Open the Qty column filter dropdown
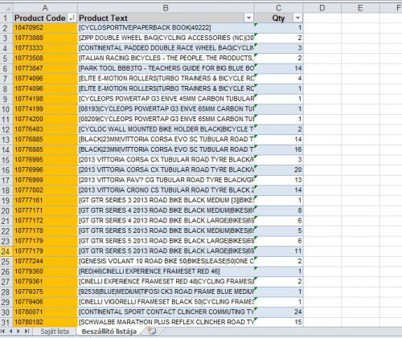The image size is (402, 338). pos(297,18)
